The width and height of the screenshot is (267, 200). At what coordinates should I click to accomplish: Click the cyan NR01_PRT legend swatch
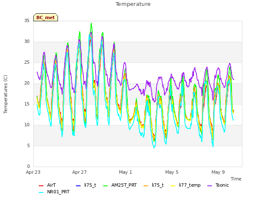coord(41,192)
